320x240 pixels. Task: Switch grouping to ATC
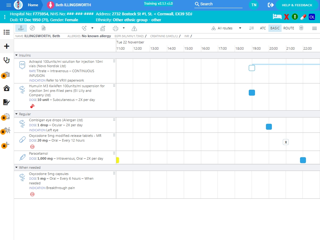263,28
